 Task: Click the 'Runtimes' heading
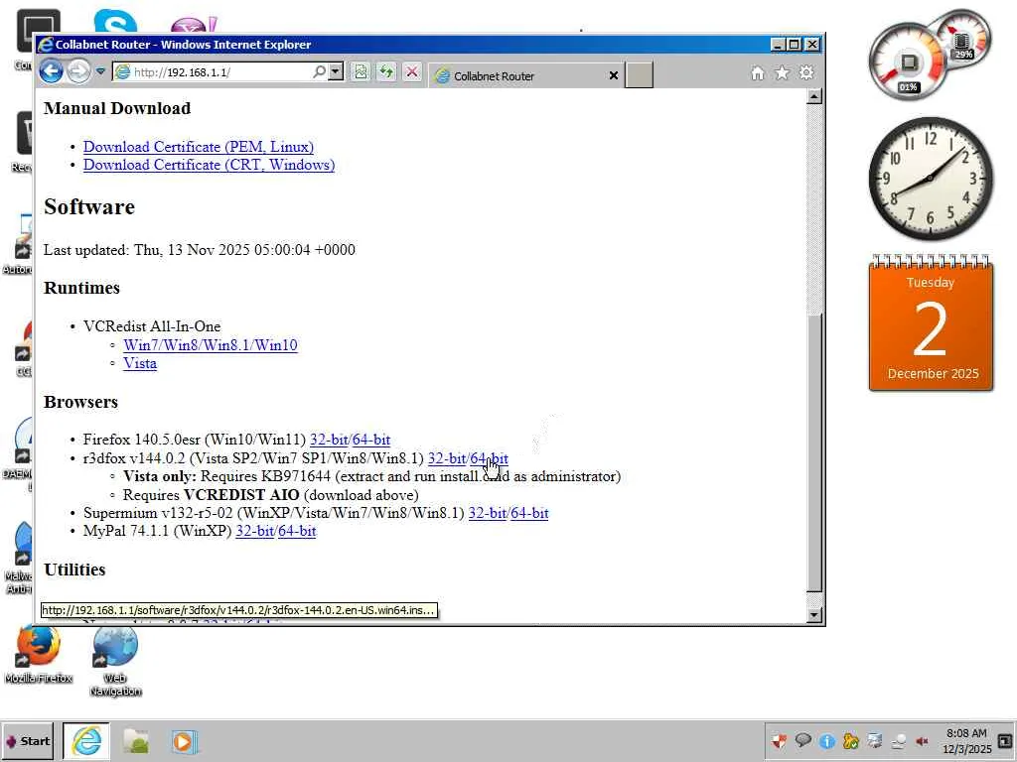click(81, 288)
